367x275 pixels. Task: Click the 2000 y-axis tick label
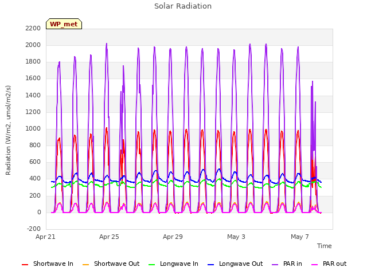point(33,45)
